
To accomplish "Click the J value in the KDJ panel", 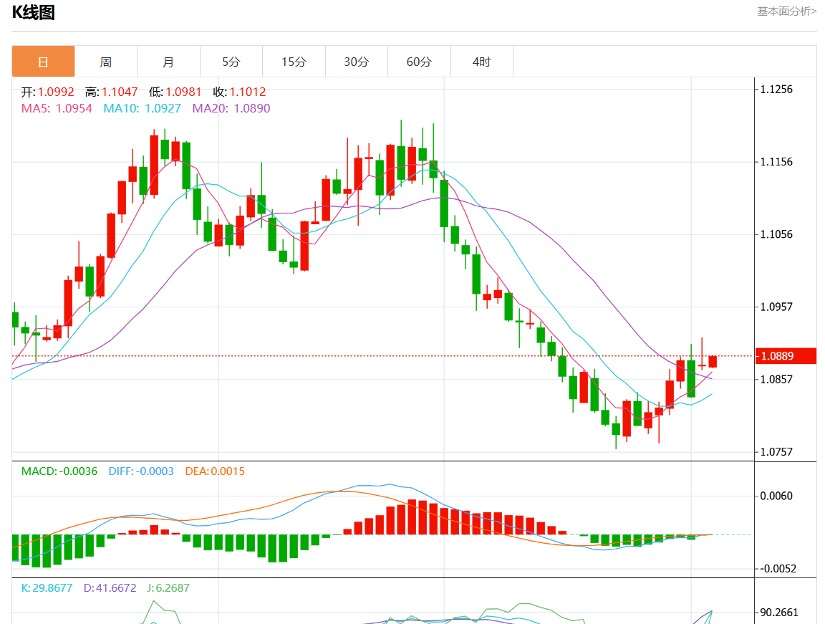I will (x=168, y=588).
